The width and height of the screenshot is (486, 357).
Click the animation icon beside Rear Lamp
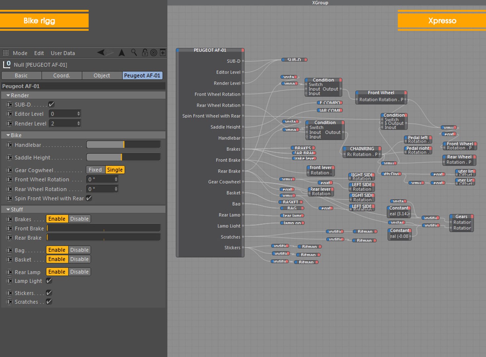point(9,272)
